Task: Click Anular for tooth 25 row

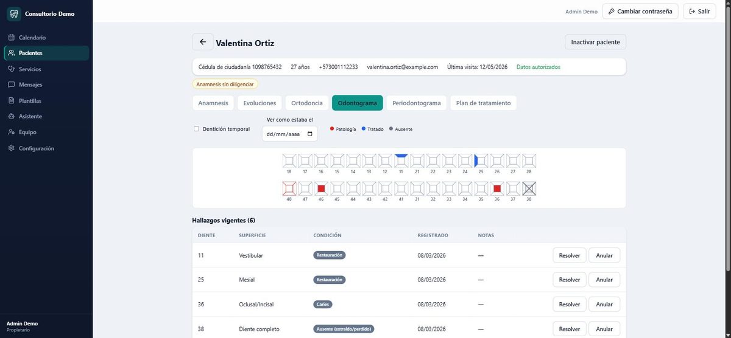Action: pos(604,280)
